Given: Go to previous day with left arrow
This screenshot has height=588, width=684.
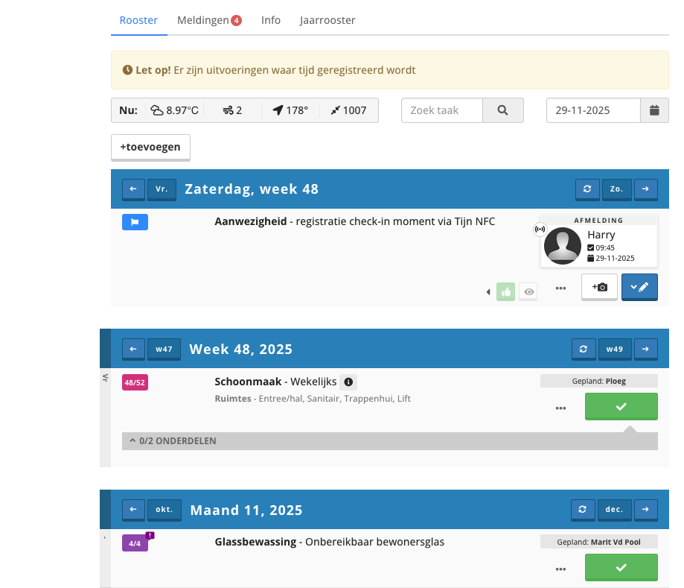Looking at the screenshot, I should point(133,189).
